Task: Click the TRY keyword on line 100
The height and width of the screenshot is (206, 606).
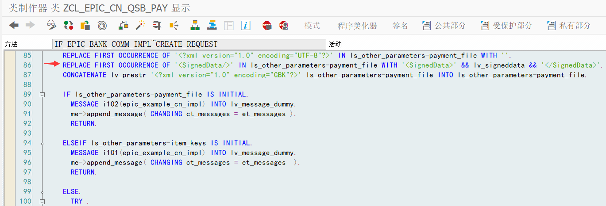Action: pyautogui.click(x=77, y=202)
